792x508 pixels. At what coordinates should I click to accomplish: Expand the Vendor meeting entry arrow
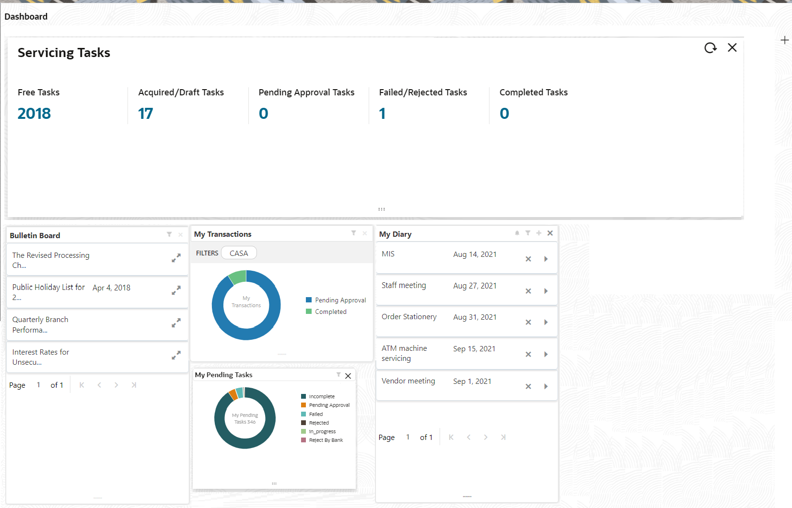coord(546,386)
